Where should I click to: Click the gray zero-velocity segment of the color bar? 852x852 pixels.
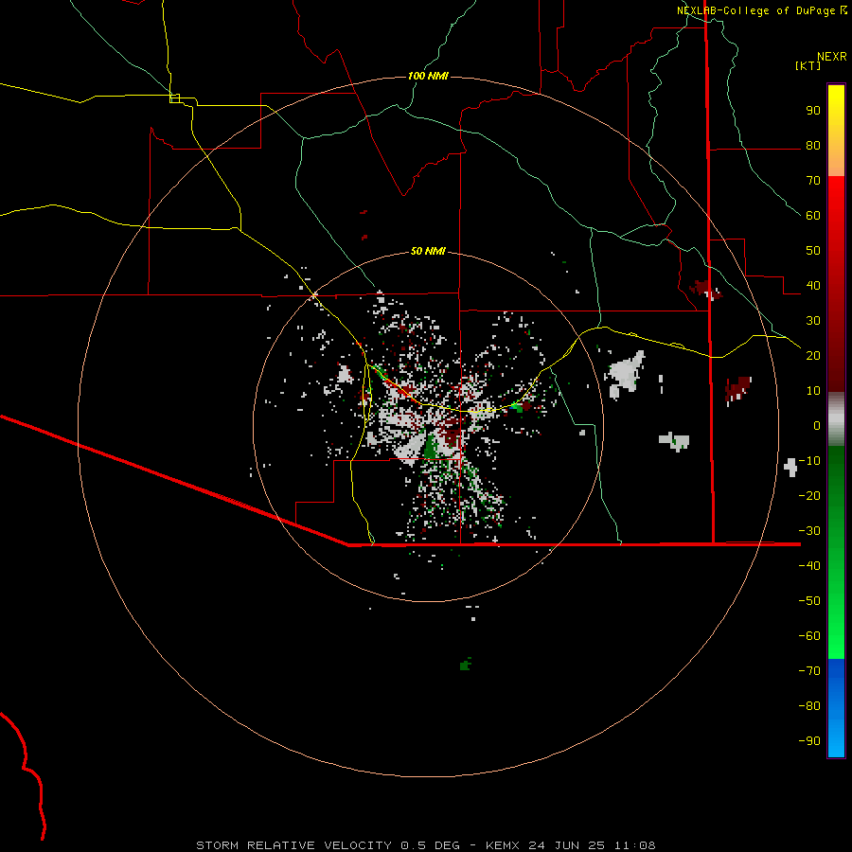(836, 419)
